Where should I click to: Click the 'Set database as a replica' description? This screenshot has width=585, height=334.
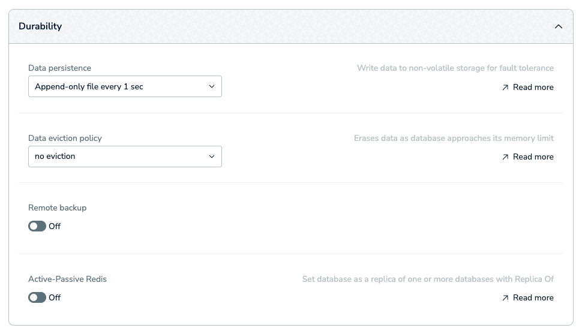428,279
